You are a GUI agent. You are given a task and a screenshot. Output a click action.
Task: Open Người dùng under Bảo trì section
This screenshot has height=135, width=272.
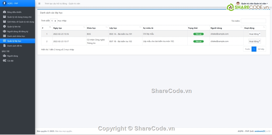pos(13,56)
